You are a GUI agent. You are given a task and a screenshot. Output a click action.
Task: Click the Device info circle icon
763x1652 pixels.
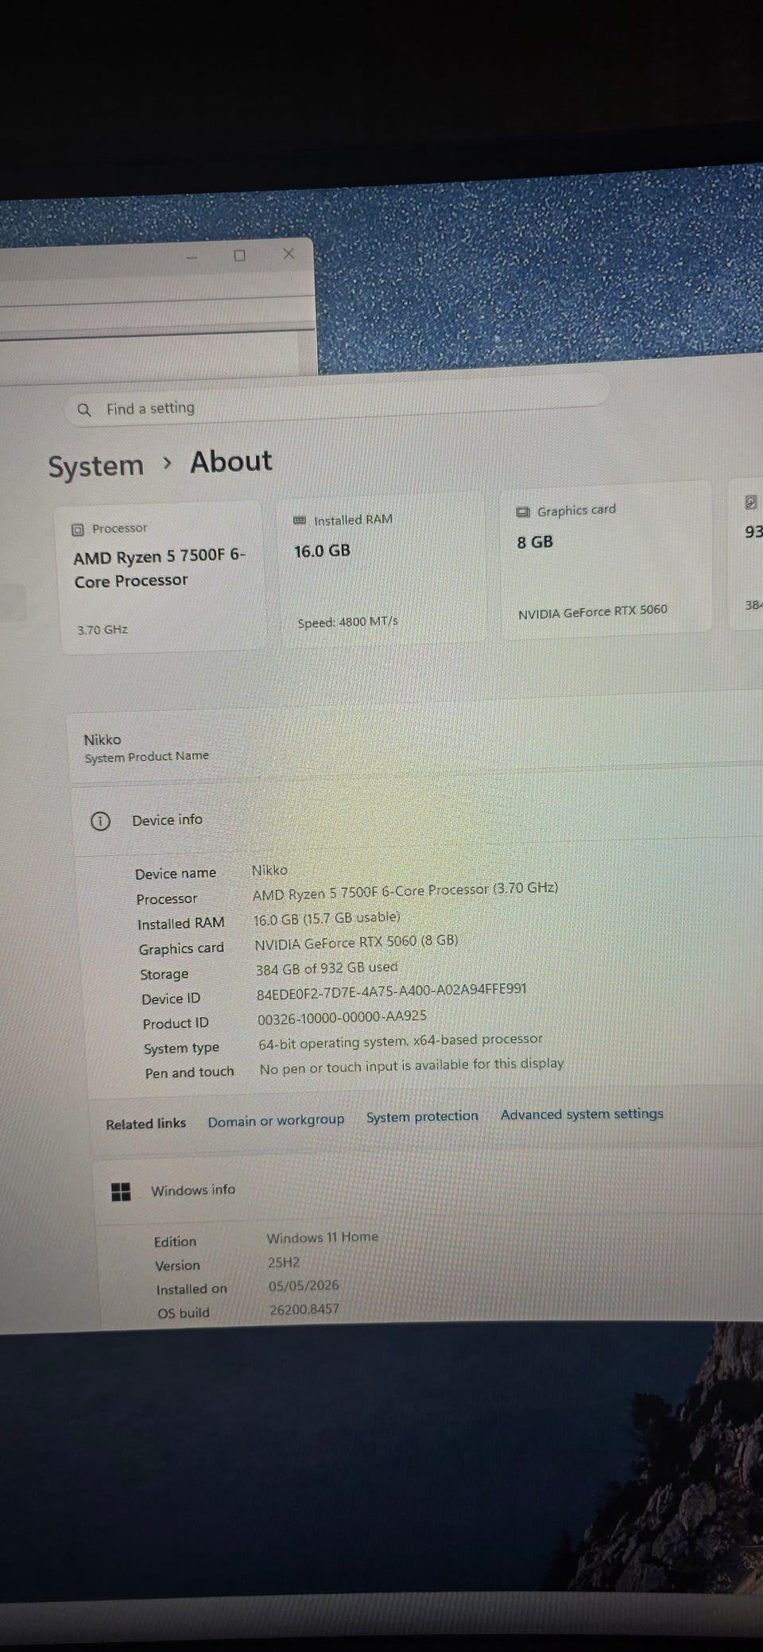(100, 821)
